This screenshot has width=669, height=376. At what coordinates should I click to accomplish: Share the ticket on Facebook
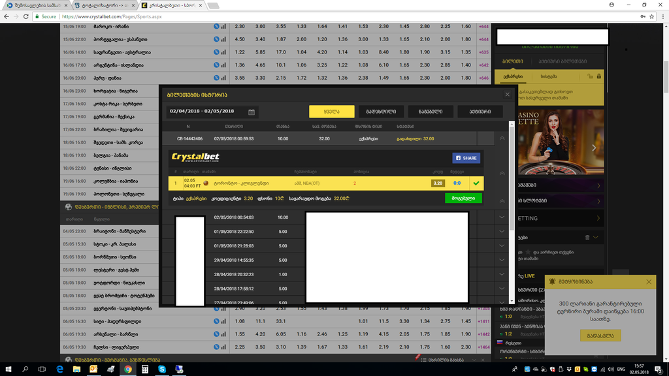tap(466, 158)
